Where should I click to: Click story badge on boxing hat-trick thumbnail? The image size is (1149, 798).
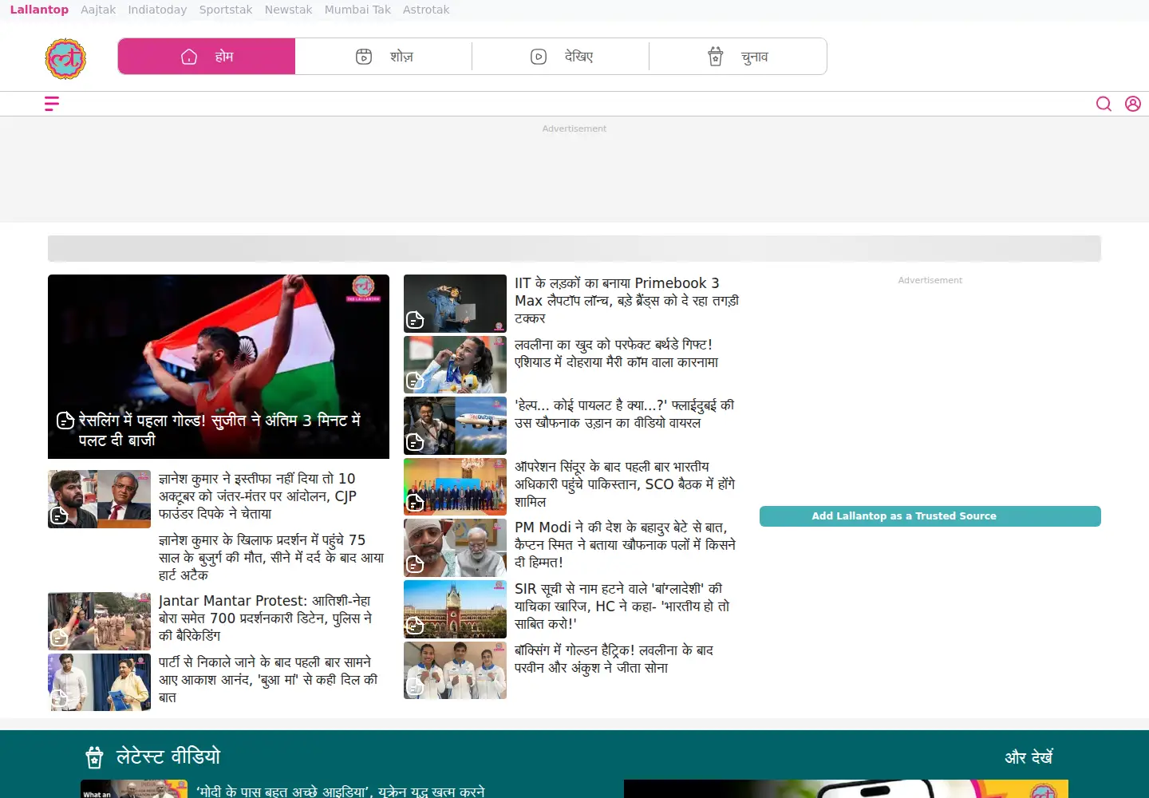point(415,686)
